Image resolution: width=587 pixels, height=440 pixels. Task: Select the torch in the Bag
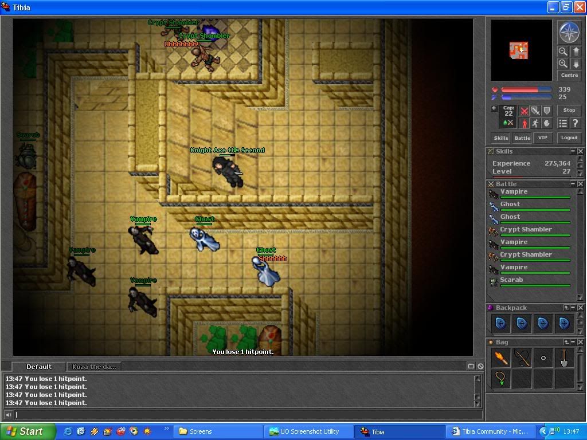tap(501, 358)
